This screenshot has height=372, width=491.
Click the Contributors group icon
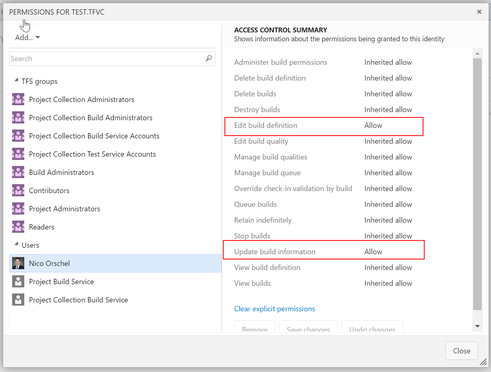18,191
